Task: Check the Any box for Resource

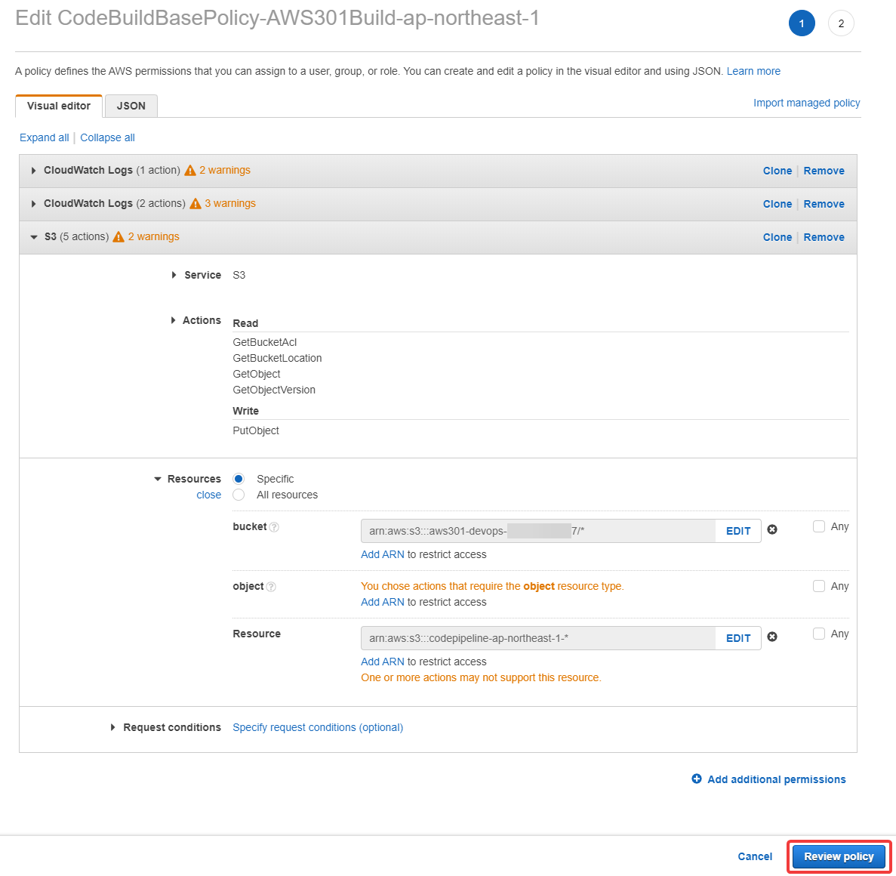Action: (819, 634)
